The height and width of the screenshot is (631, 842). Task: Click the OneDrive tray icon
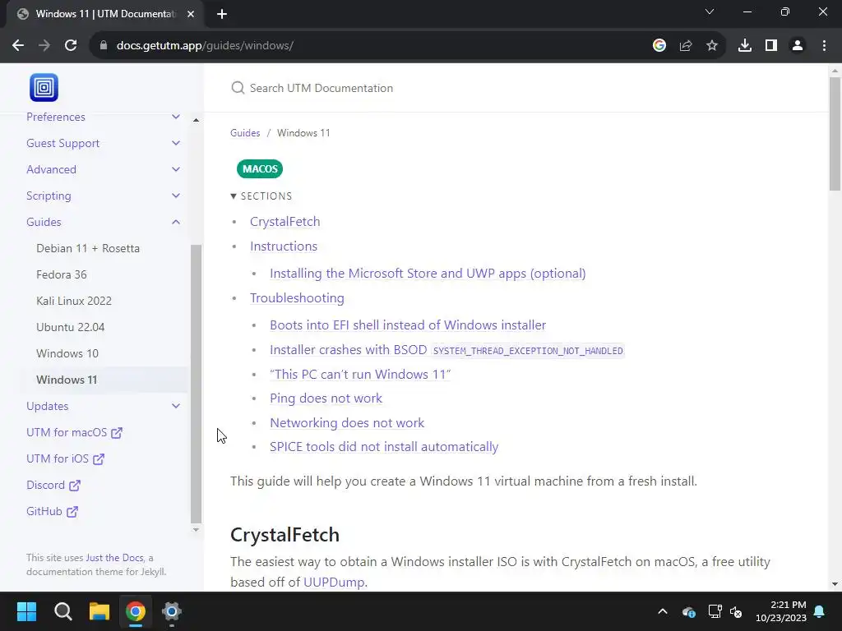[689, 611]
